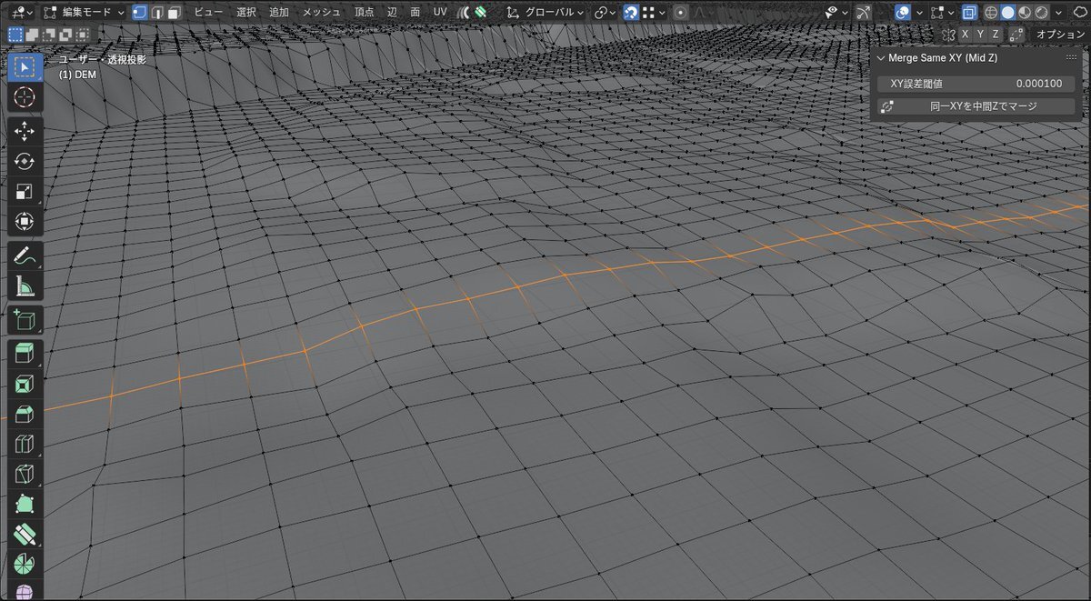Switch to rendered shading
This screenshot has width=1091, height=601.
1040,13
